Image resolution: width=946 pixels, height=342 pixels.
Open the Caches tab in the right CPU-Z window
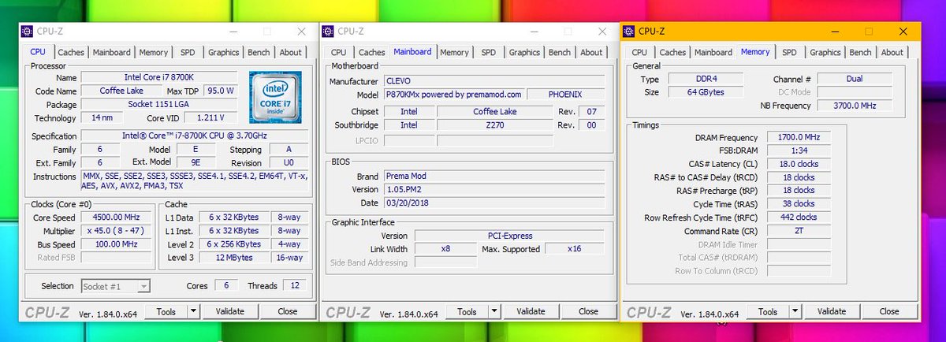pos(672,53)
